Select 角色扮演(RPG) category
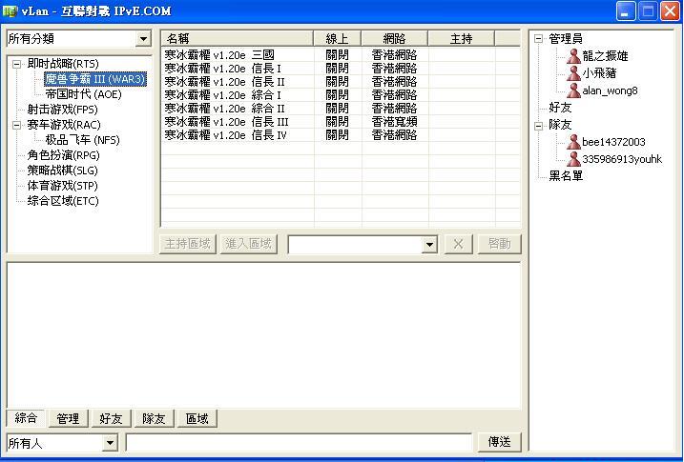The width and height of the screenshot is (684, 462). pyautogui.click(x=63, y=155)
